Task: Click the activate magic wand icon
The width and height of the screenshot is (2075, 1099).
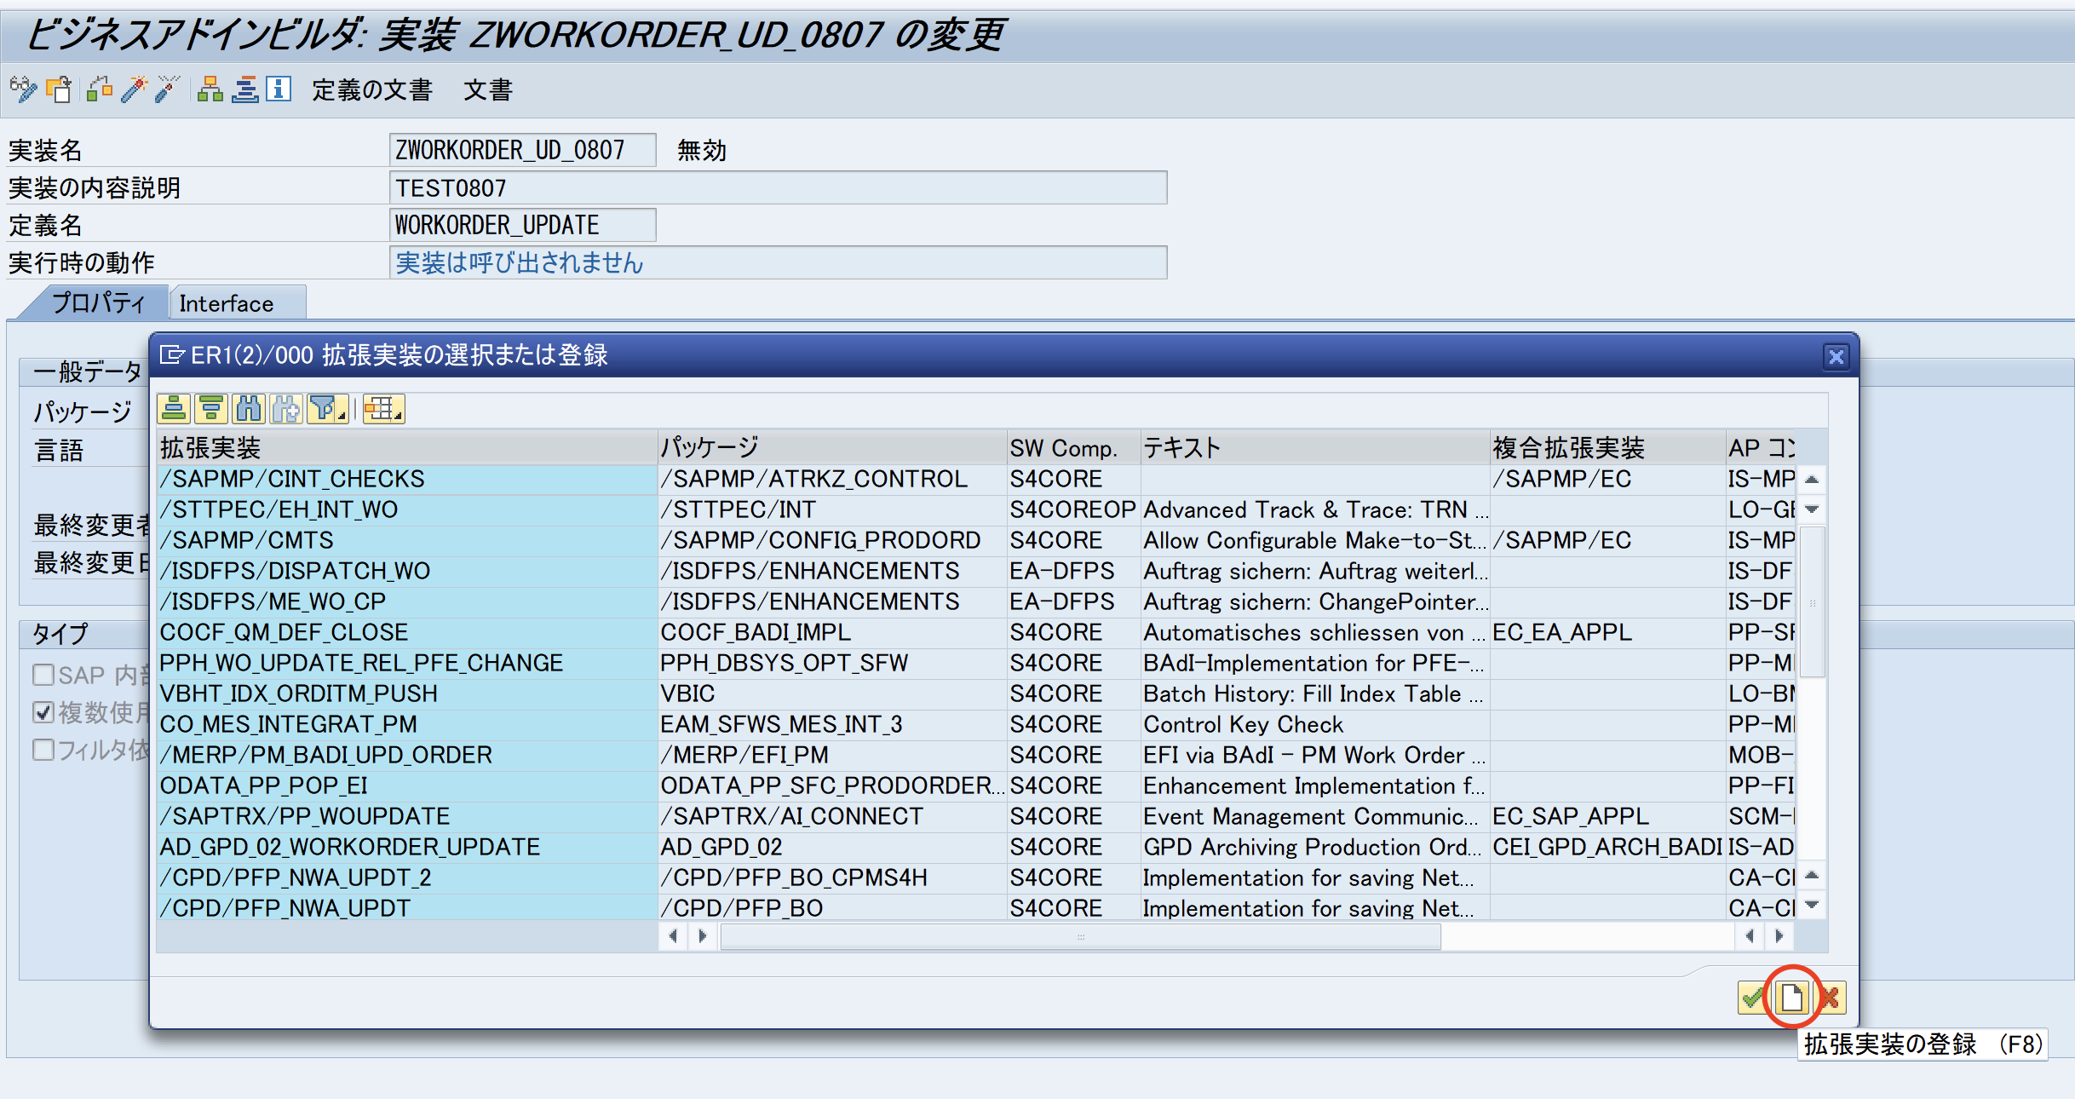Action: coord(134,89)
